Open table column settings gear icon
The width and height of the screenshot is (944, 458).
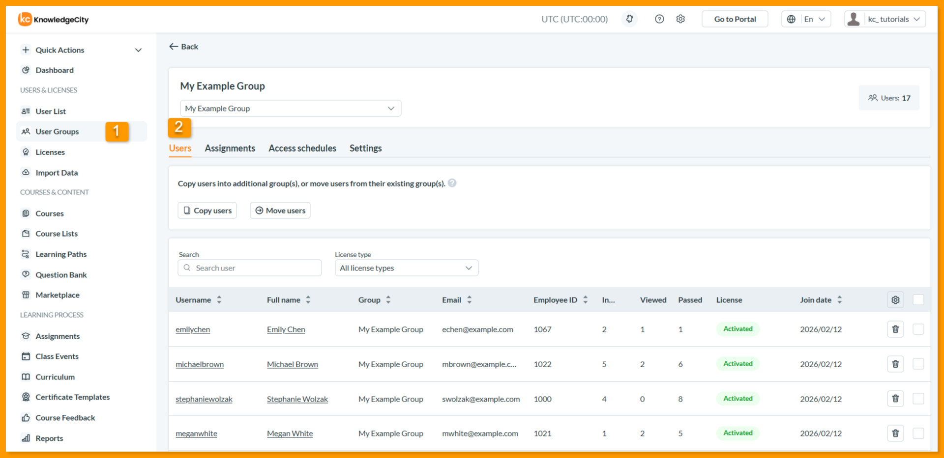click(895, 300)
